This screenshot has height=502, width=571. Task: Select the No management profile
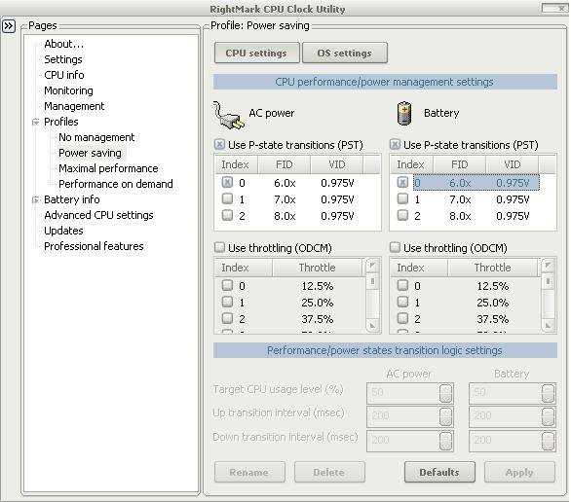click(x=96, y=137)
